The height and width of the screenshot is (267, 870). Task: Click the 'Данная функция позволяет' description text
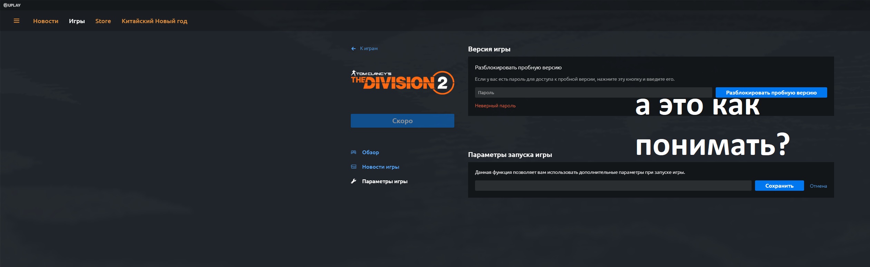click(580, 172)
